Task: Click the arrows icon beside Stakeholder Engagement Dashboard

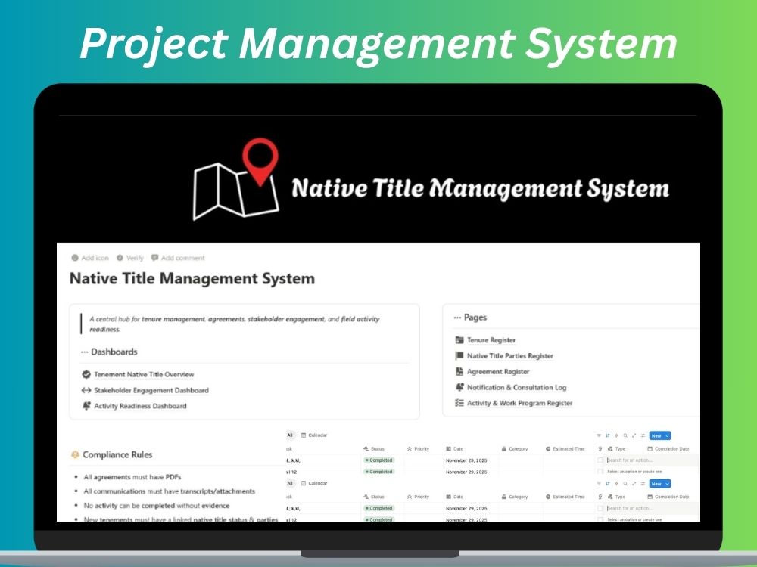Action: coord(86,390)
